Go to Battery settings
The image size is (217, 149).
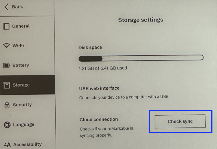(x=21, y=65)
